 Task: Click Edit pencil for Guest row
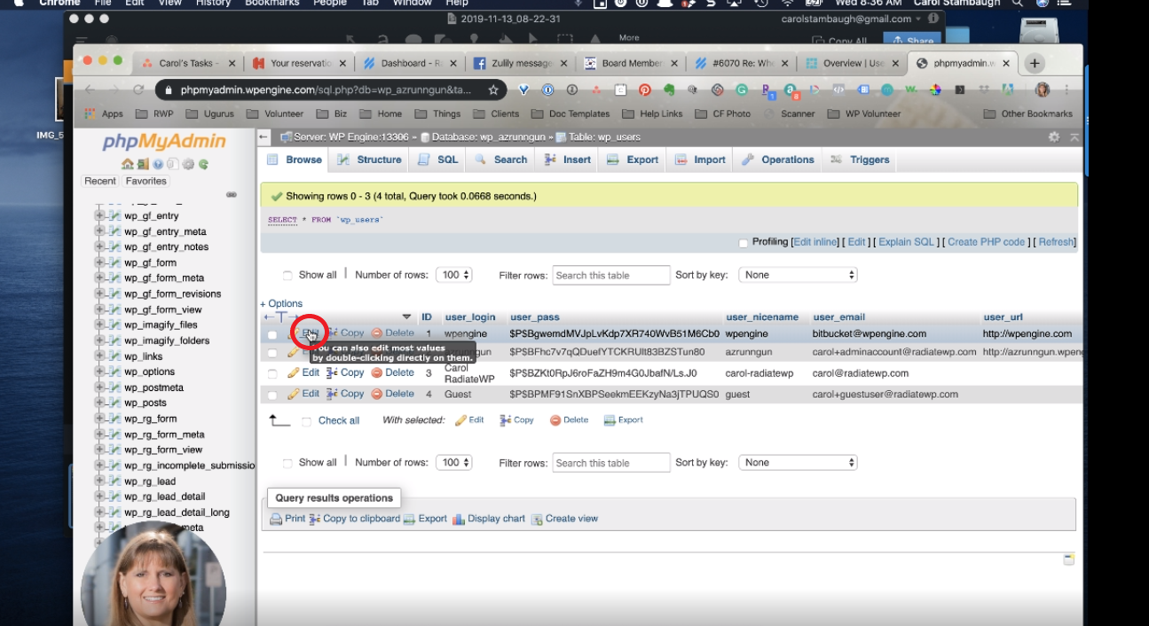click(293, 394)
